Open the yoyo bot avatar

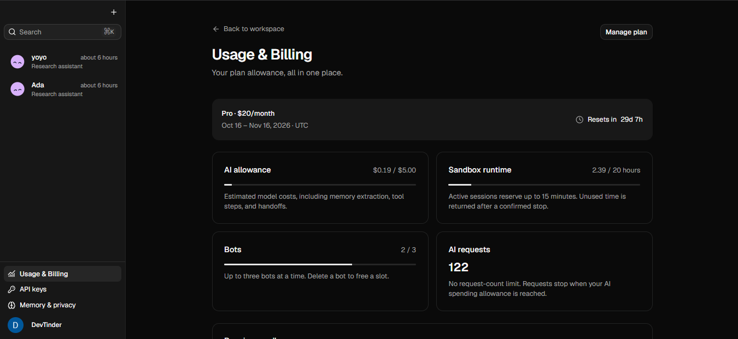click(17, 62)
